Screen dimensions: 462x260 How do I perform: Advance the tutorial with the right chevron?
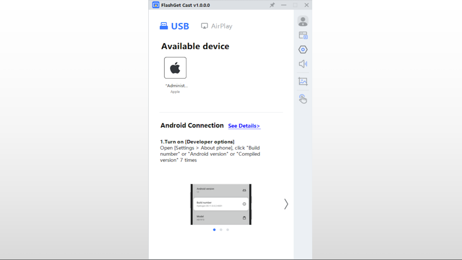click(286, 204)
